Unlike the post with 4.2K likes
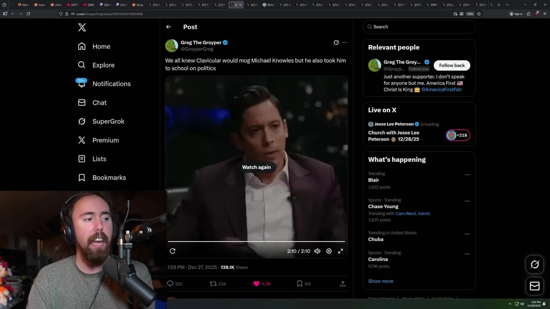This screenshot has height=309, width=550. tap(262, 284)
